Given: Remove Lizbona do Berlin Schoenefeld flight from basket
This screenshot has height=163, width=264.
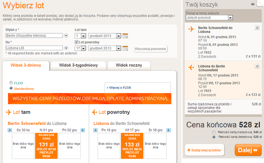Looking at the screenshot, I should [257, 66].
